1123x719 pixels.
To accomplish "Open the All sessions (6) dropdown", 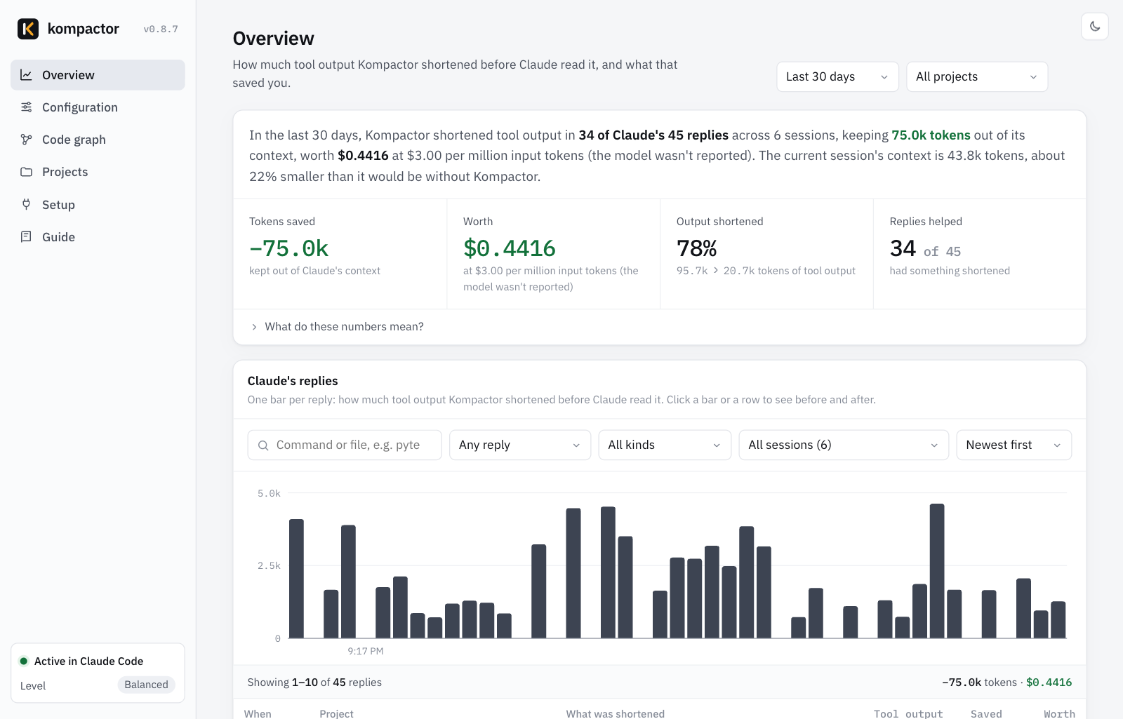I will coord(844,445).
